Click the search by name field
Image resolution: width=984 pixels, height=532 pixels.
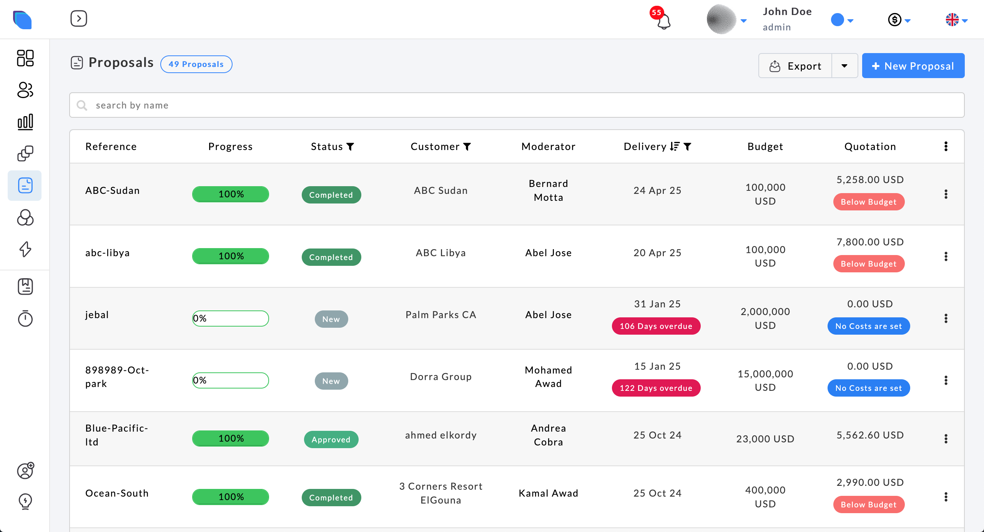click(x=517, y=105)
